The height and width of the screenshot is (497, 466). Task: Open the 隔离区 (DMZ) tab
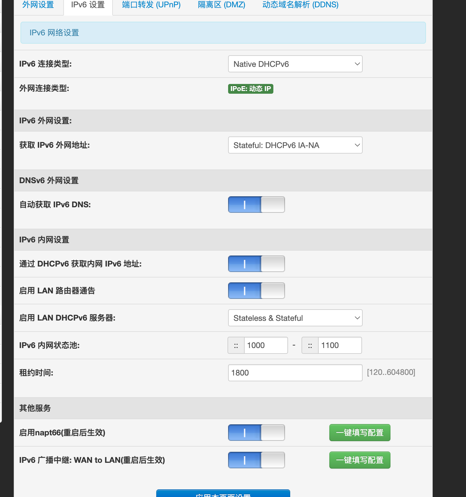click(x=221, y=5)
